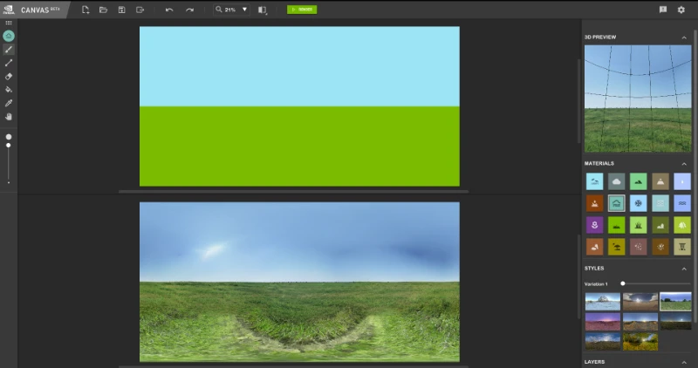Pick the yellow beach umbrella sand material
698x368 pixels.
[x=617, y=247]
